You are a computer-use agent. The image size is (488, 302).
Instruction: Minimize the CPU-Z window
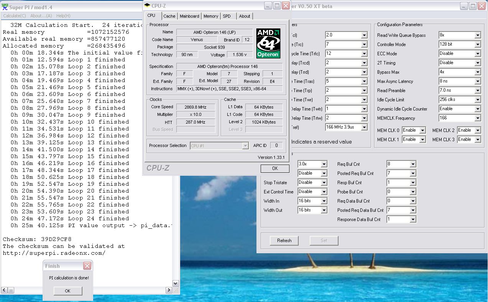(267, 5)
